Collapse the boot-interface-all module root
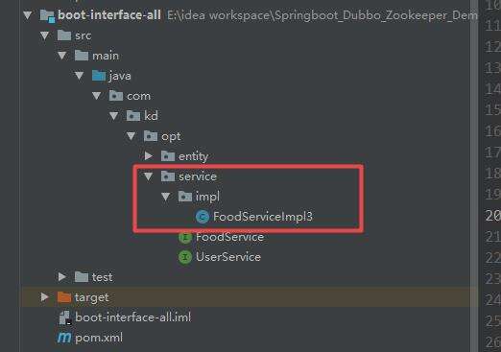 point(28,15)
